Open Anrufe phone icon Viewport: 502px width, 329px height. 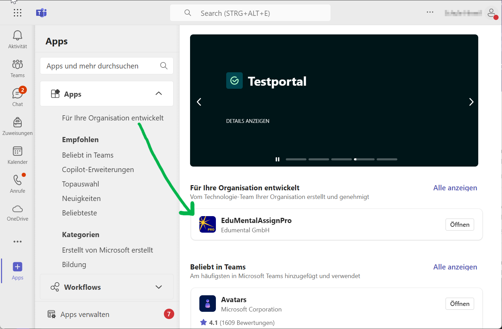coord(18,184)
